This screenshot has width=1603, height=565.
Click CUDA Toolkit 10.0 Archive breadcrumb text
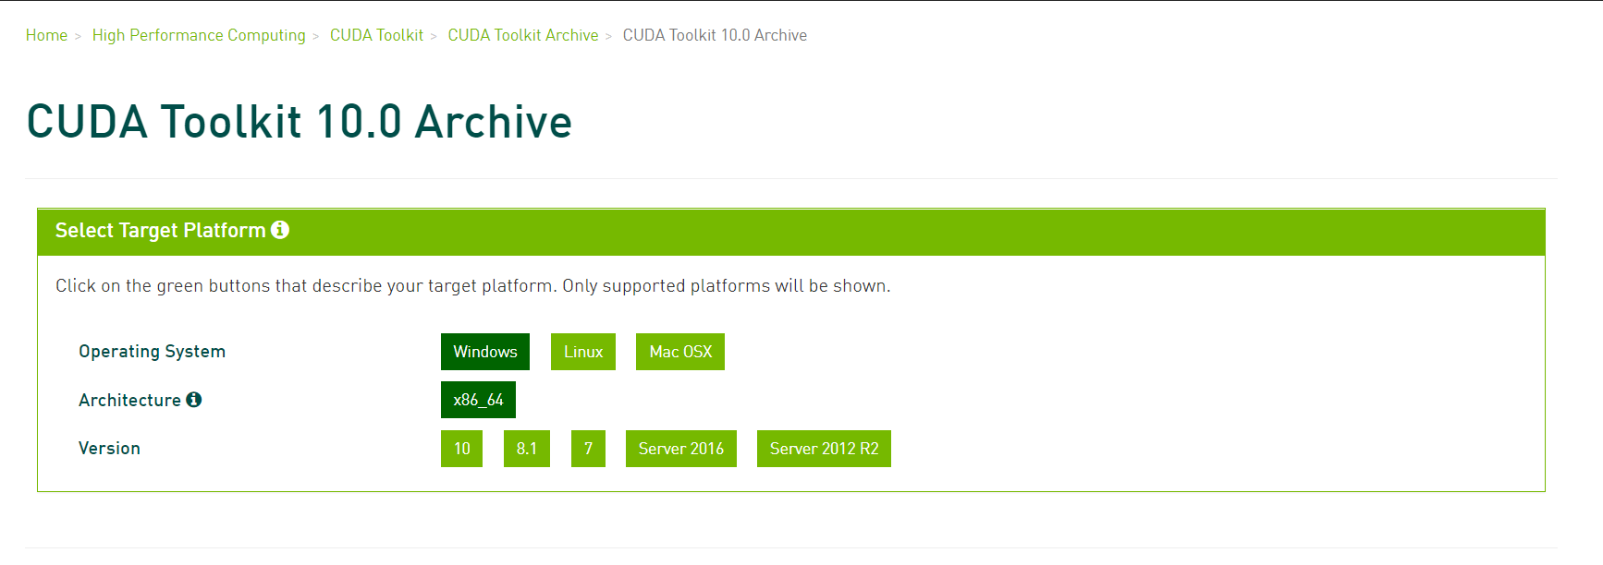pyautogui.click(x=715, y=35)
